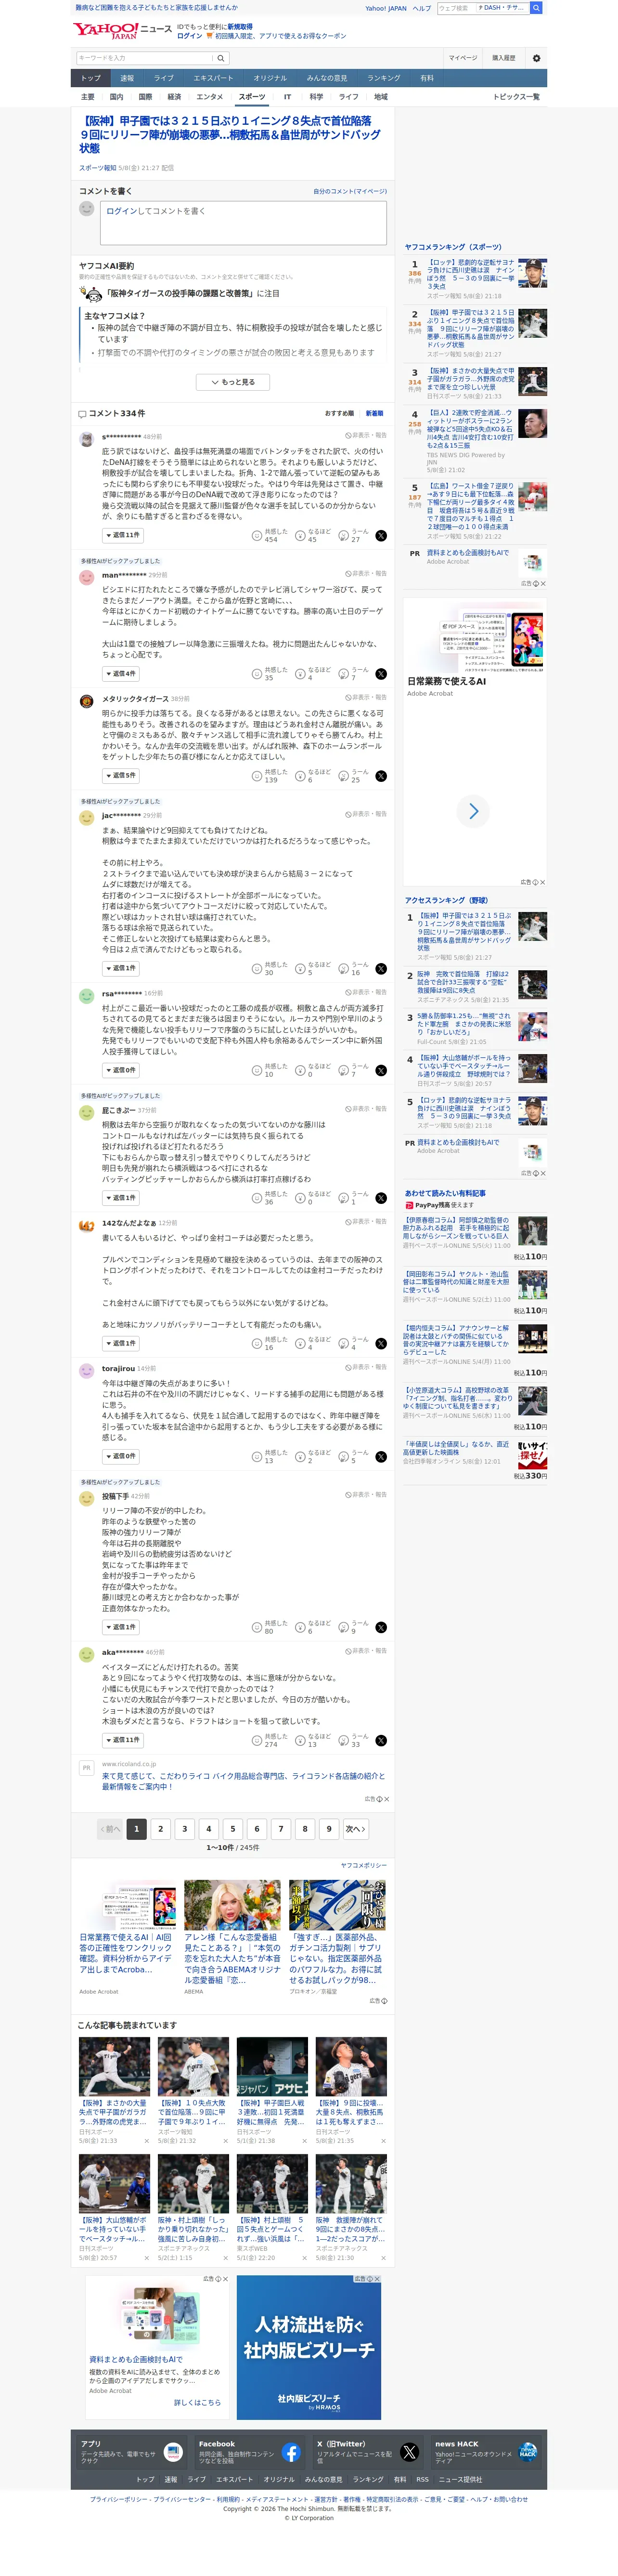Open the ヤフコメポリシー link
Image resolution: width=618 pixels, height=2576 pixels.
pyautogui.click(x=363, y=1865)
